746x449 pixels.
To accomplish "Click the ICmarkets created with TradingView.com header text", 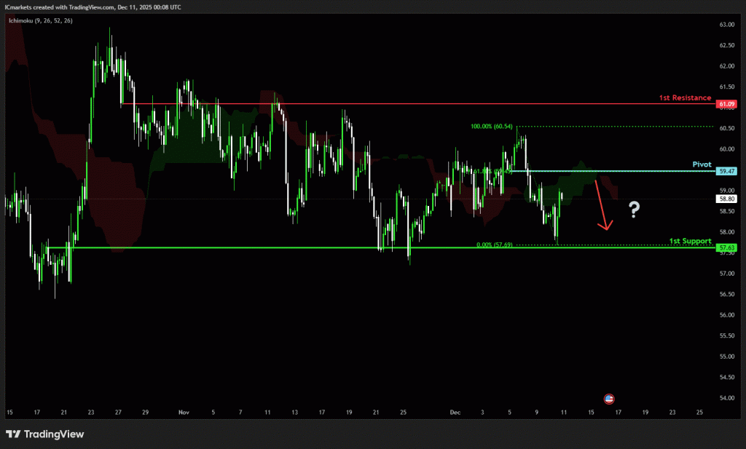I will (93, 7).
